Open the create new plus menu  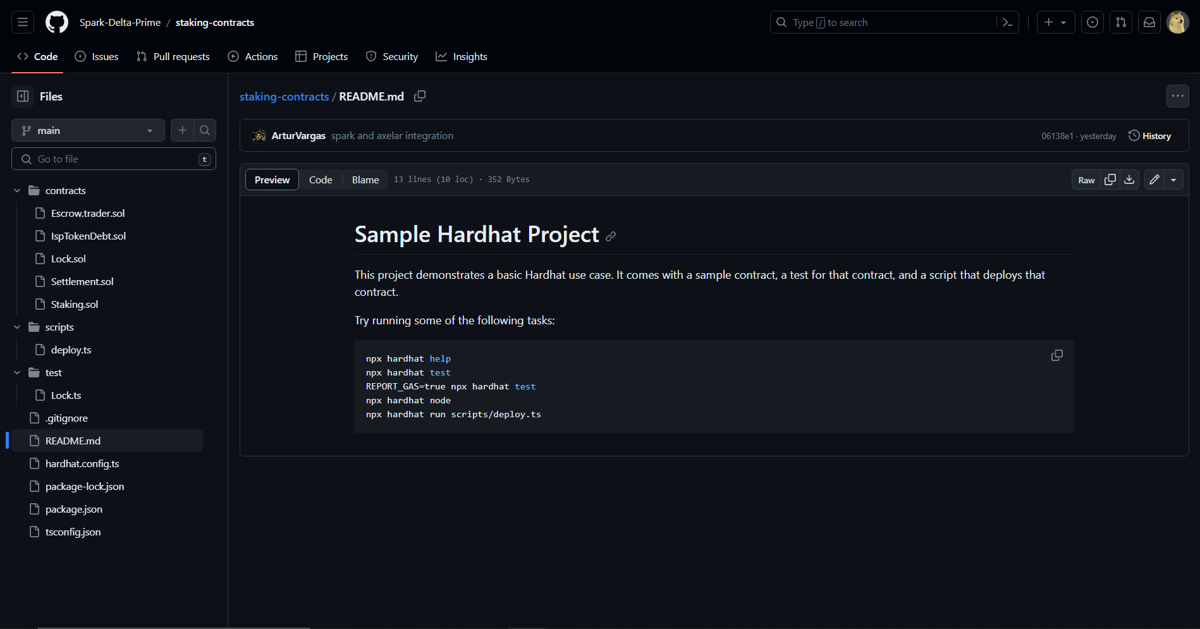1056,22
